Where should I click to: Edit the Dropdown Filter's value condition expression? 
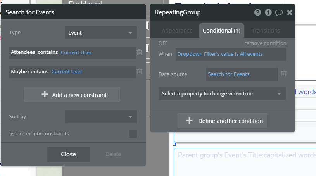pyautogui.click(x=231, y=54)
